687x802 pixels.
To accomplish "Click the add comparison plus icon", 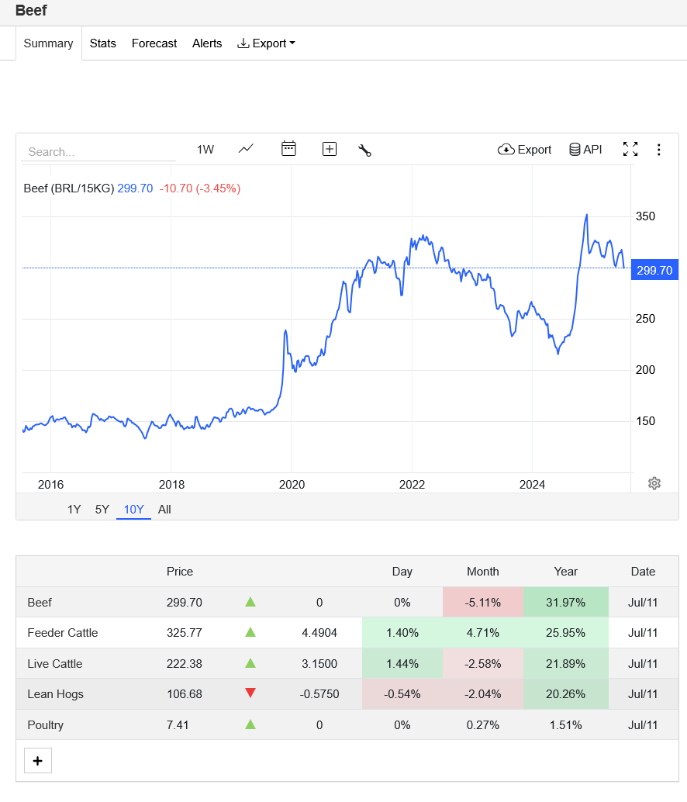I will (x=330, y=149).
